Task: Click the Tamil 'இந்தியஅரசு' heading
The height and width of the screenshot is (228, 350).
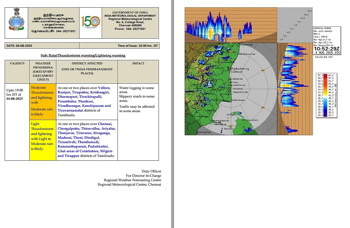Action: 54,15
